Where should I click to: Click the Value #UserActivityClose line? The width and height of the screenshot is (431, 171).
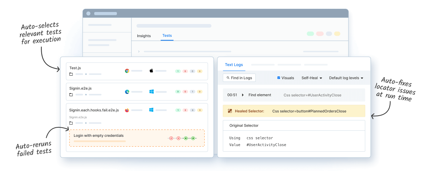(258, 145)
